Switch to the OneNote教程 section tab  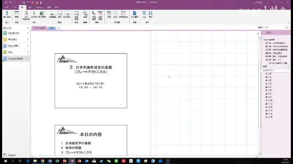pos(39,28)
